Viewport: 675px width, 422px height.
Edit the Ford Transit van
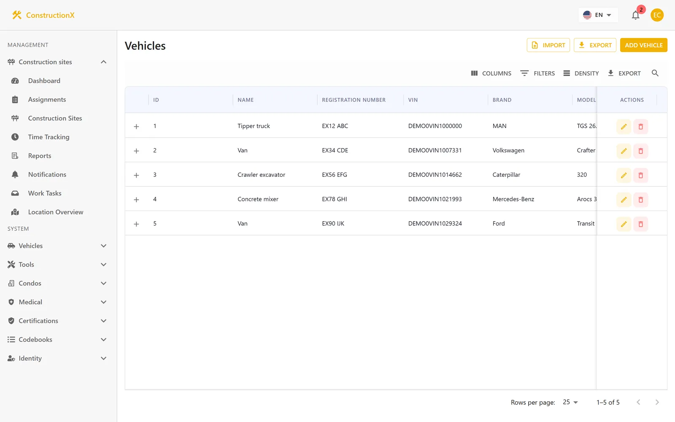[624, 224]
